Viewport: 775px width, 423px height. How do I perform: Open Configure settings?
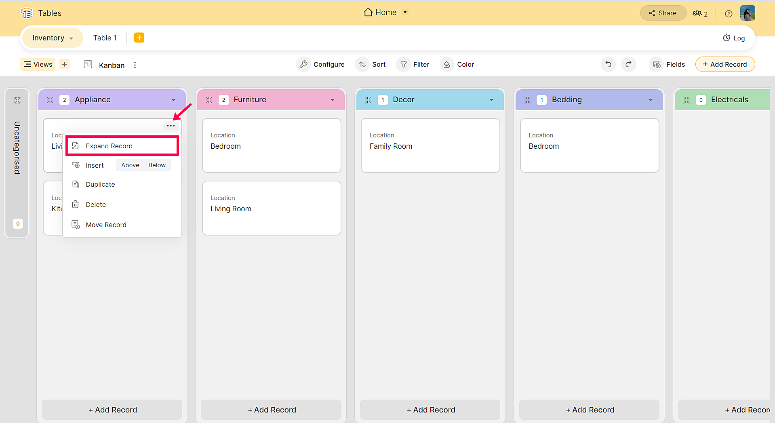click(321, 64)
